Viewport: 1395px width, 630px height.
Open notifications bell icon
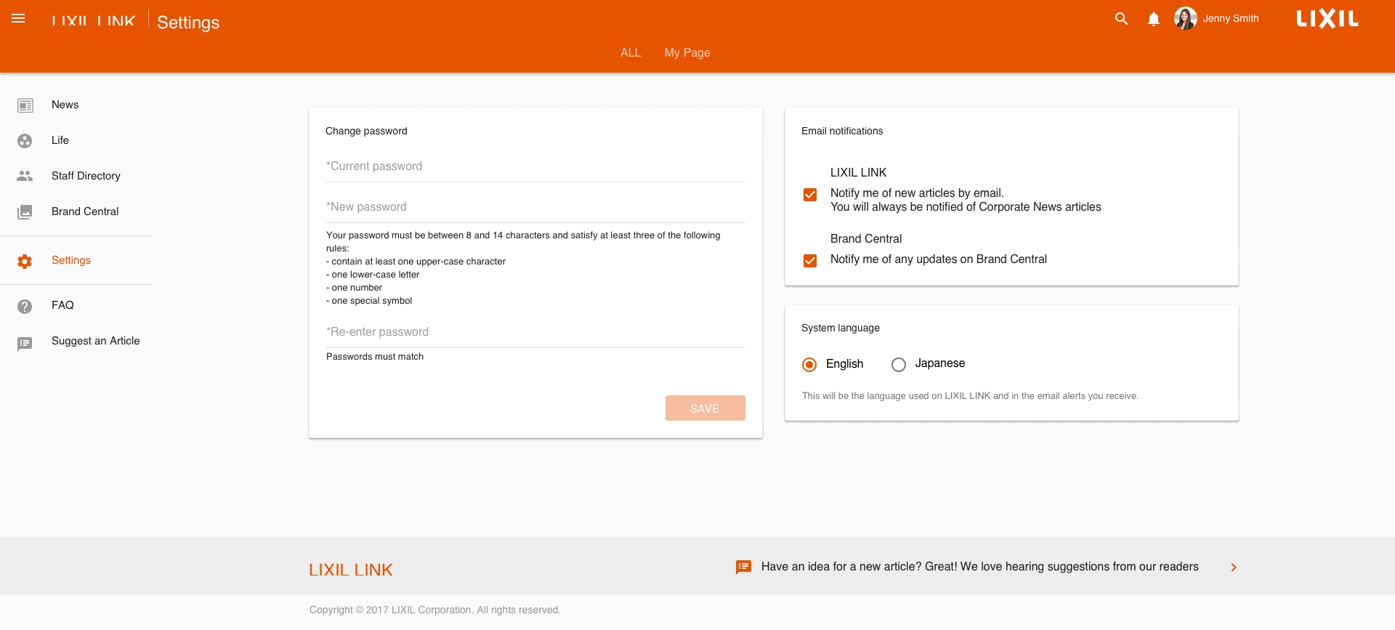click(x=1154, y=20)
